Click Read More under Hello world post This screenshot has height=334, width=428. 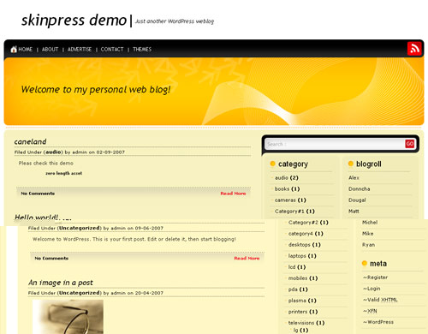tap(247, 259)
